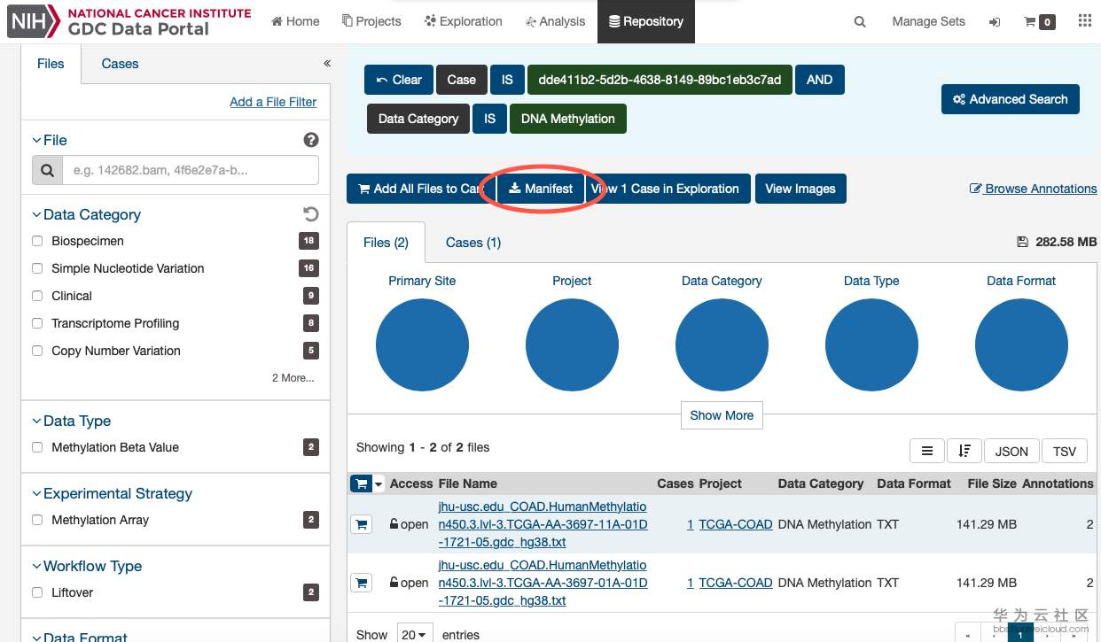This screenshot has width=1101, height=642.
Task: Open the shopping cart with 0 items
Action: (x=1040, y=22)
